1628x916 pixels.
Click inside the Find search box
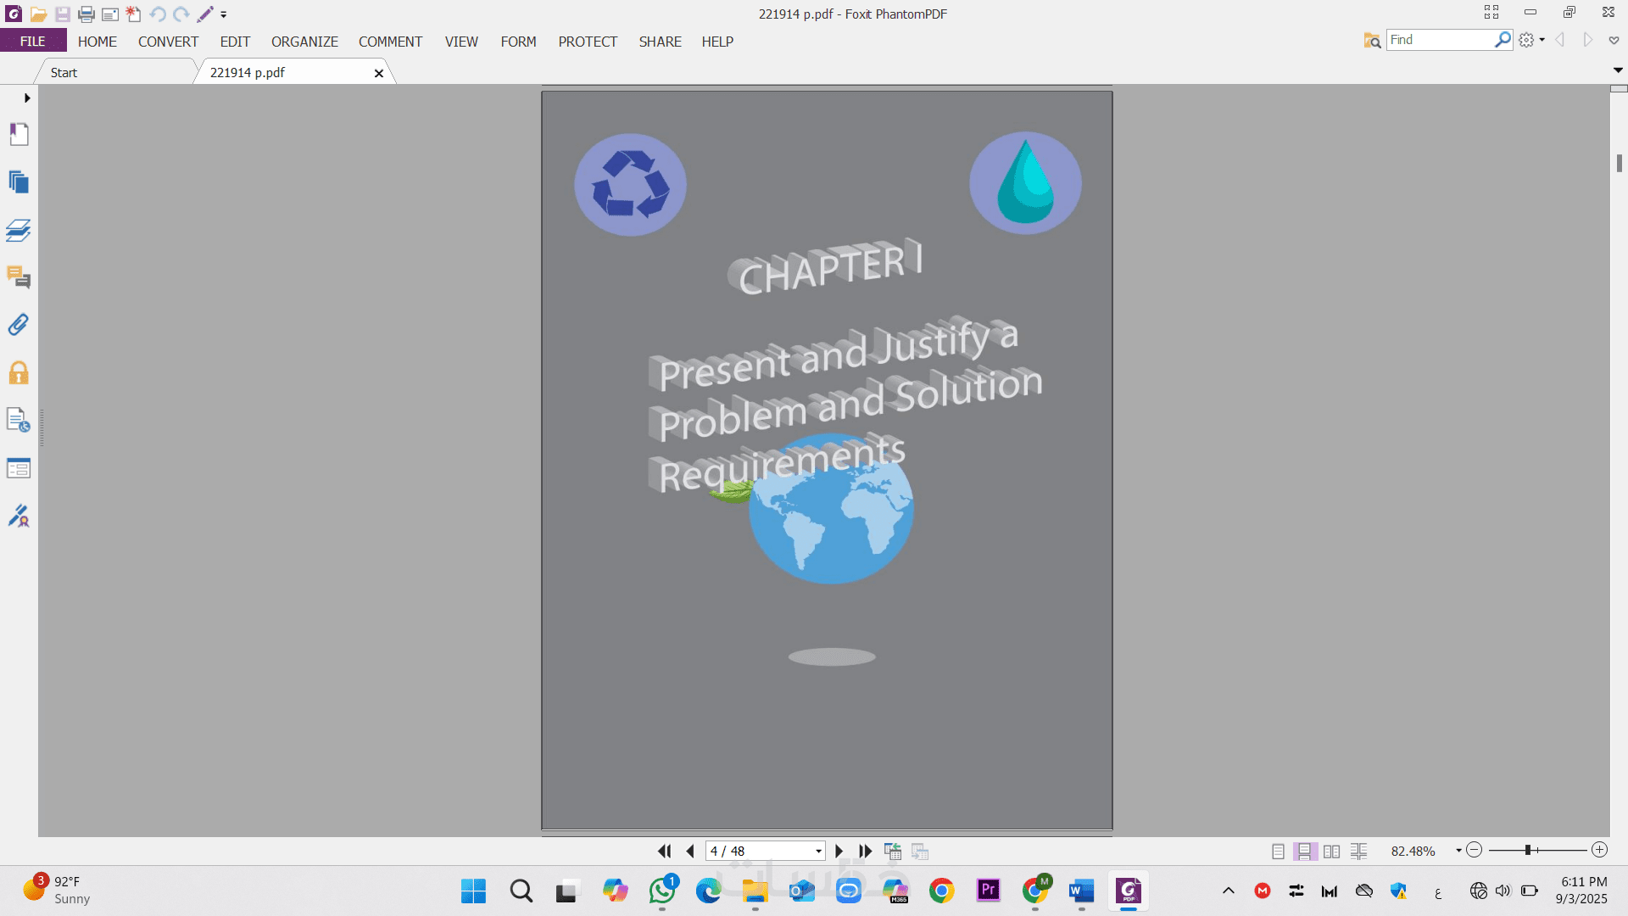pos(1439,40)
